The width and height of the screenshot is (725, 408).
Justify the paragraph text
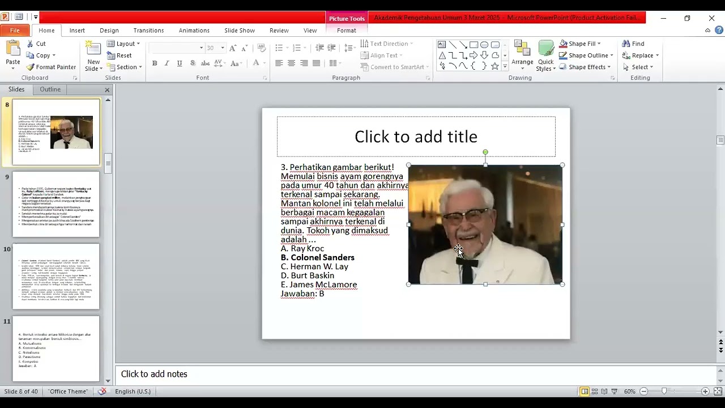317,63
